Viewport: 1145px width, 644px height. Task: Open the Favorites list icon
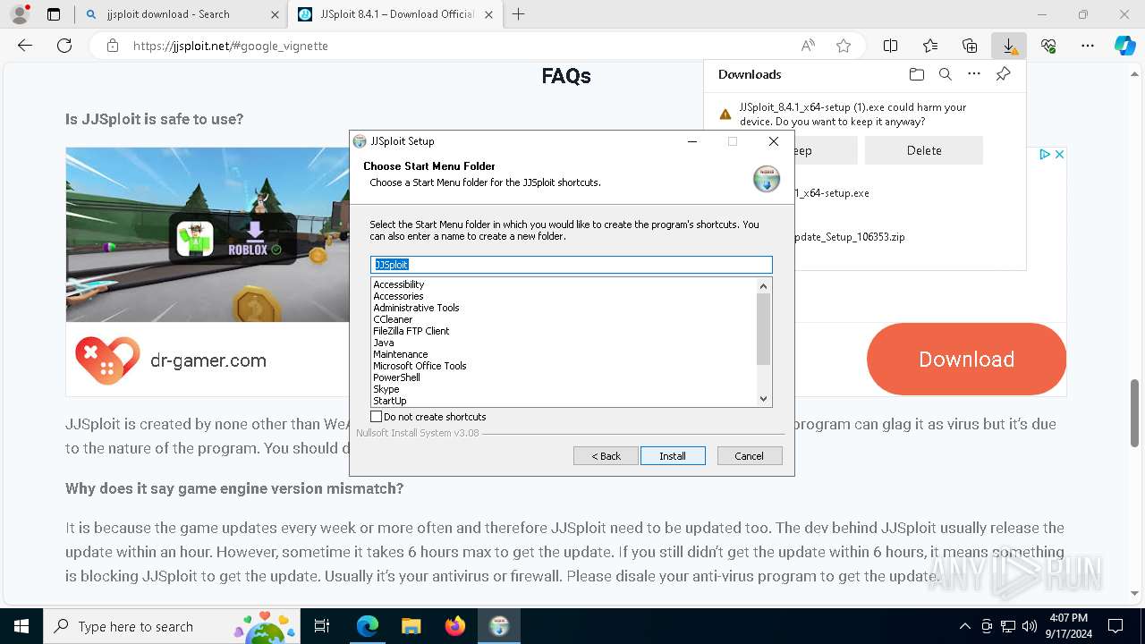click(x=930, y=46)
